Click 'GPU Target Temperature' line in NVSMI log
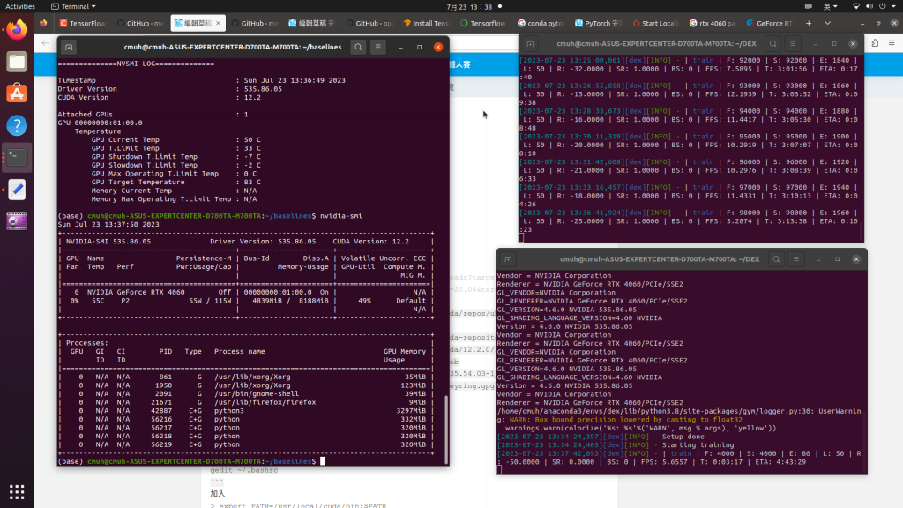The height and width of the screenshot is (508, 903). point(175,182)
